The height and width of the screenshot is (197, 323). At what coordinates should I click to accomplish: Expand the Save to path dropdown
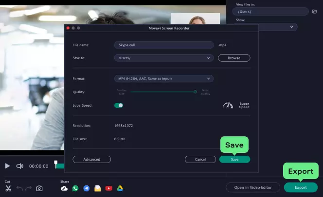(209, 58)
